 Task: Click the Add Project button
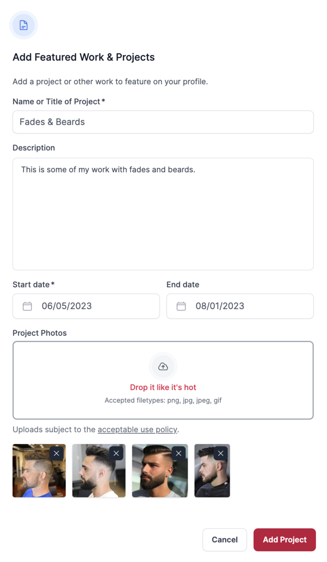click(x=284, y=540)
